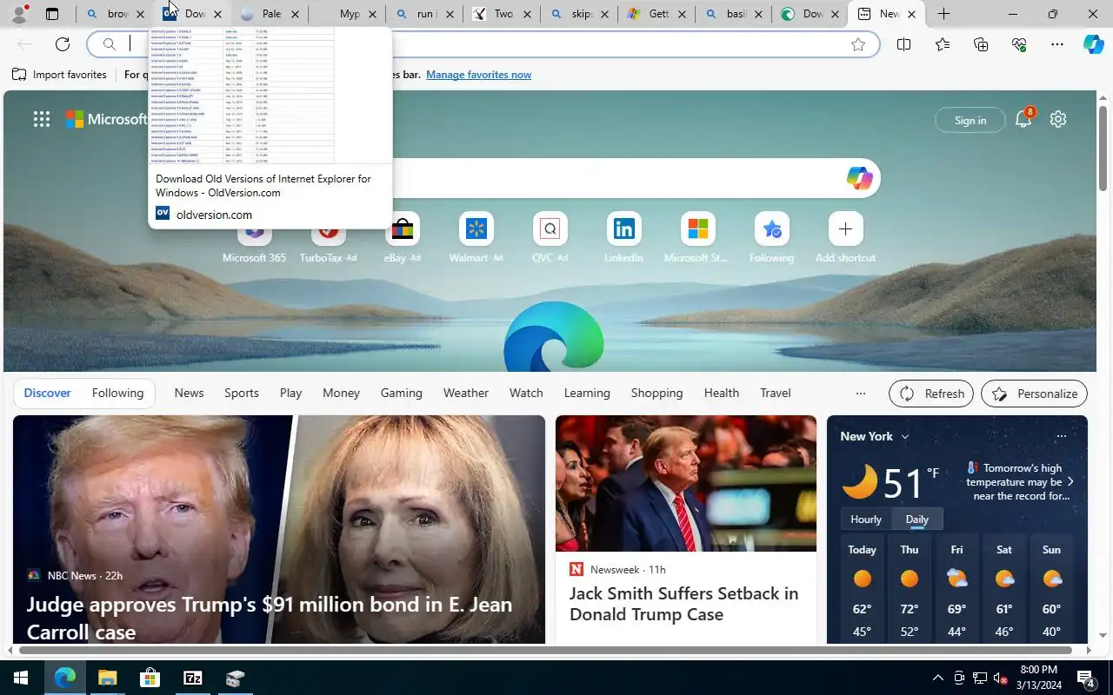This screenshot has height=695, width=1113.
Task: Open split screen icon in toolbar
Action: (x=903, y=44)
